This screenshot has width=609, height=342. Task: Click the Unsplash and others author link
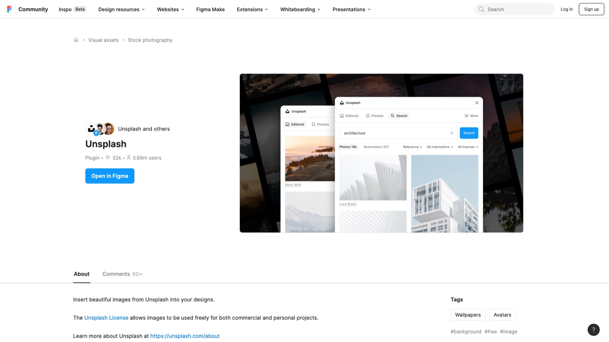pos(144,129)
